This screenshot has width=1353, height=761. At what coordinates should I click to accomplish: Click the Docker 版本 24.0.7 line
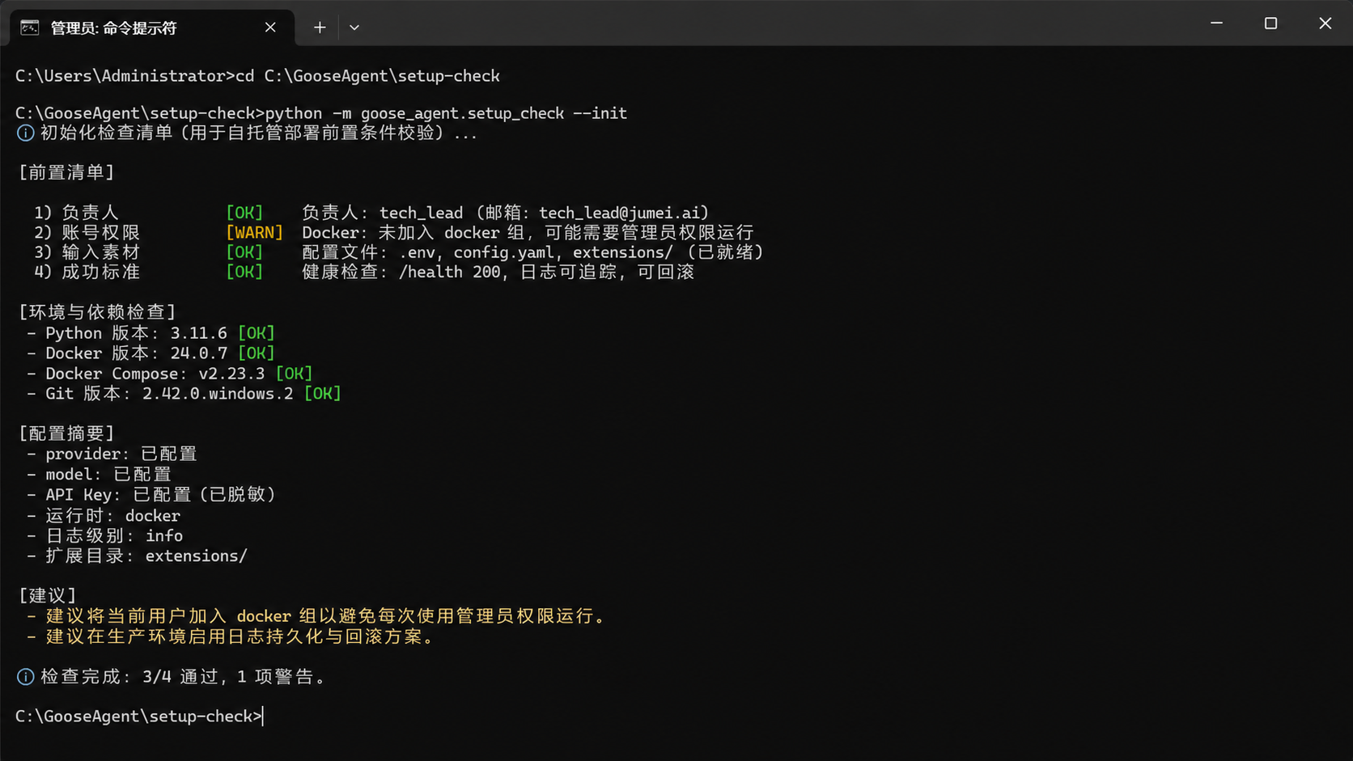point(151,353)
